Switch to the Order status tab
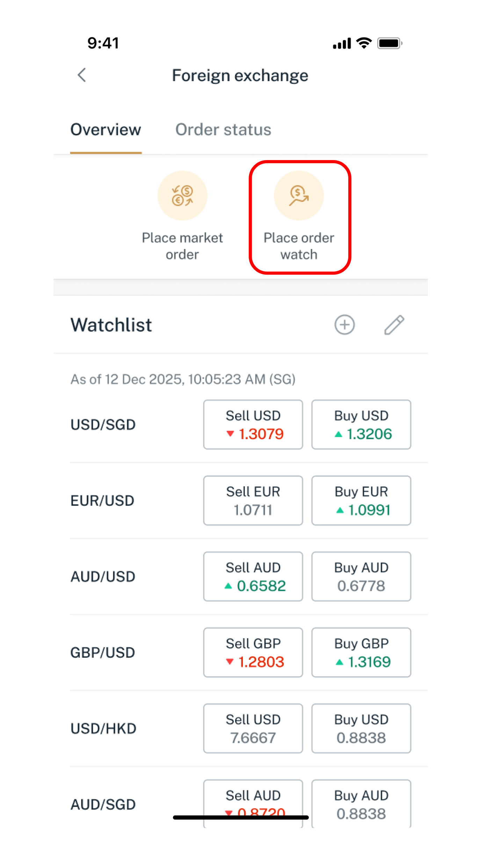 tap(223, 130)
